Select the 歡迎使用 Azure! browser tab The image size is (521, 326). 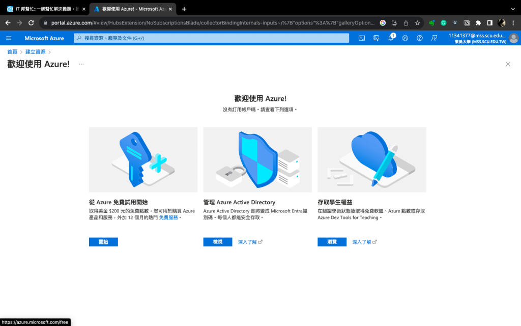[x=133, y=9]
